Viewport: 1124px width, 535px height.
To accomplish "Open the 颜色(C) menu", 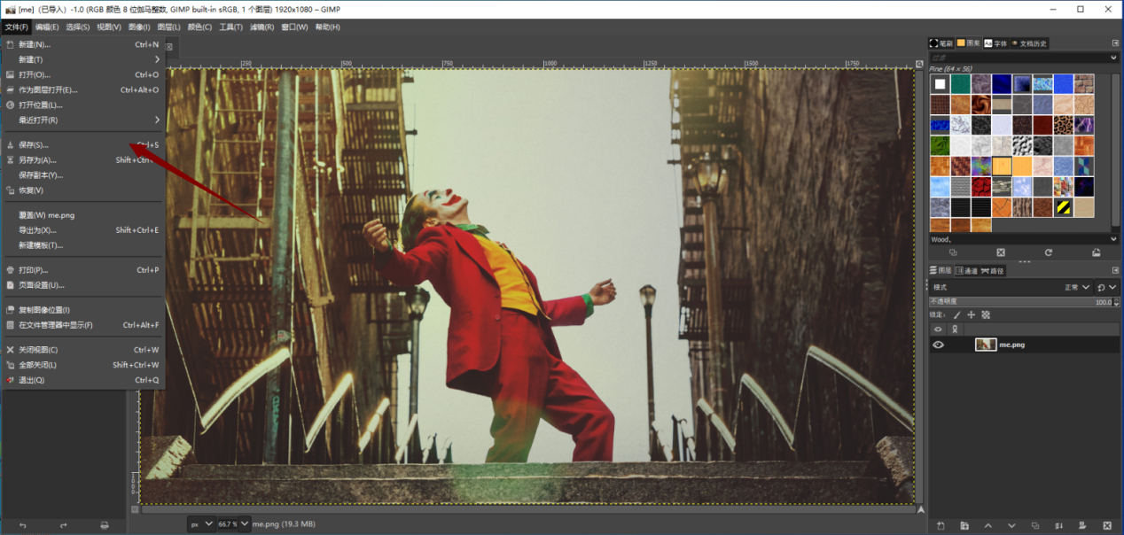I will [x=199, y=27].
